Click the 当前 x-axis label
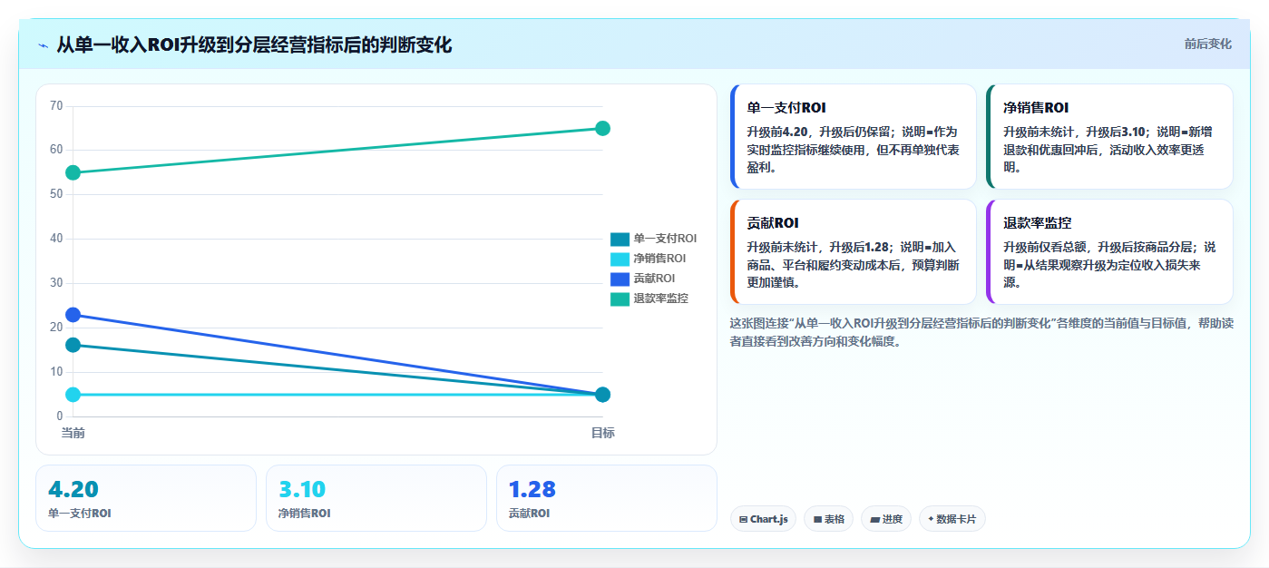 73,433
